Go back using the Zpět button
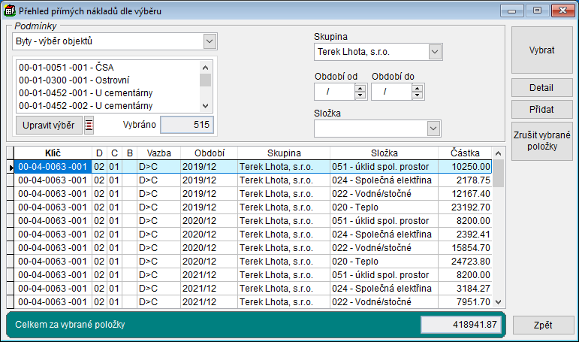Image resolution: width=579 pixels, height=342 pixels. (544, 325)
